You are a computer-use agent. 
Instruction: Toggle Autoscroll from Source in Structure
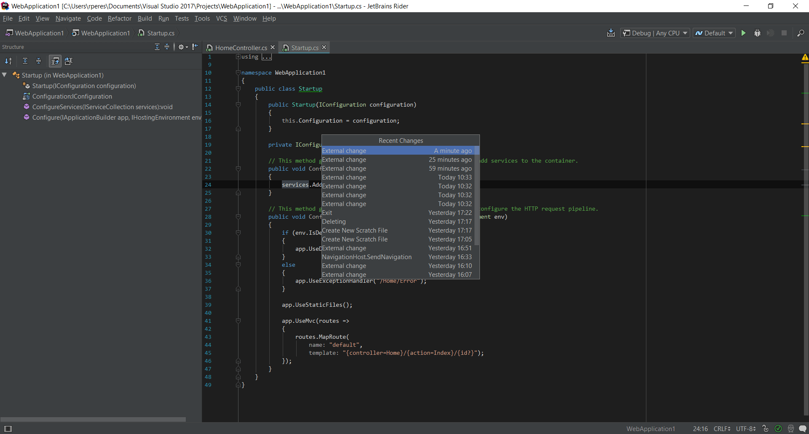coord(69,61)
